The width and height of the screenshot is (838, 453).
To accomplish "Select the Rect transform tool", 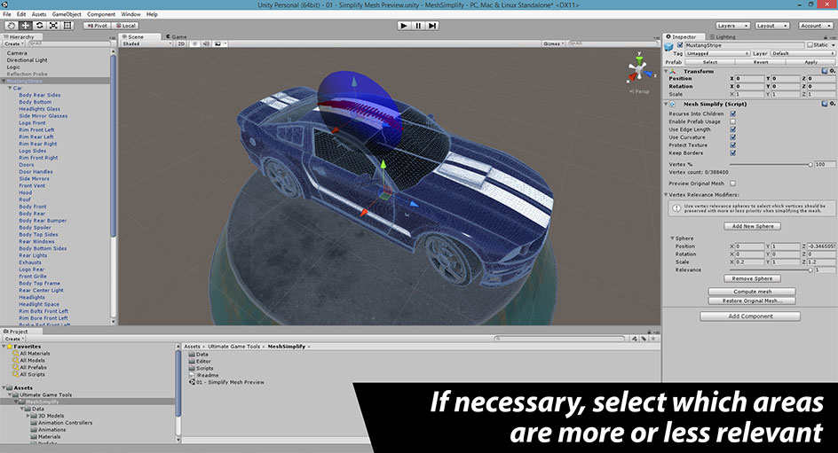I will point(67,25).
